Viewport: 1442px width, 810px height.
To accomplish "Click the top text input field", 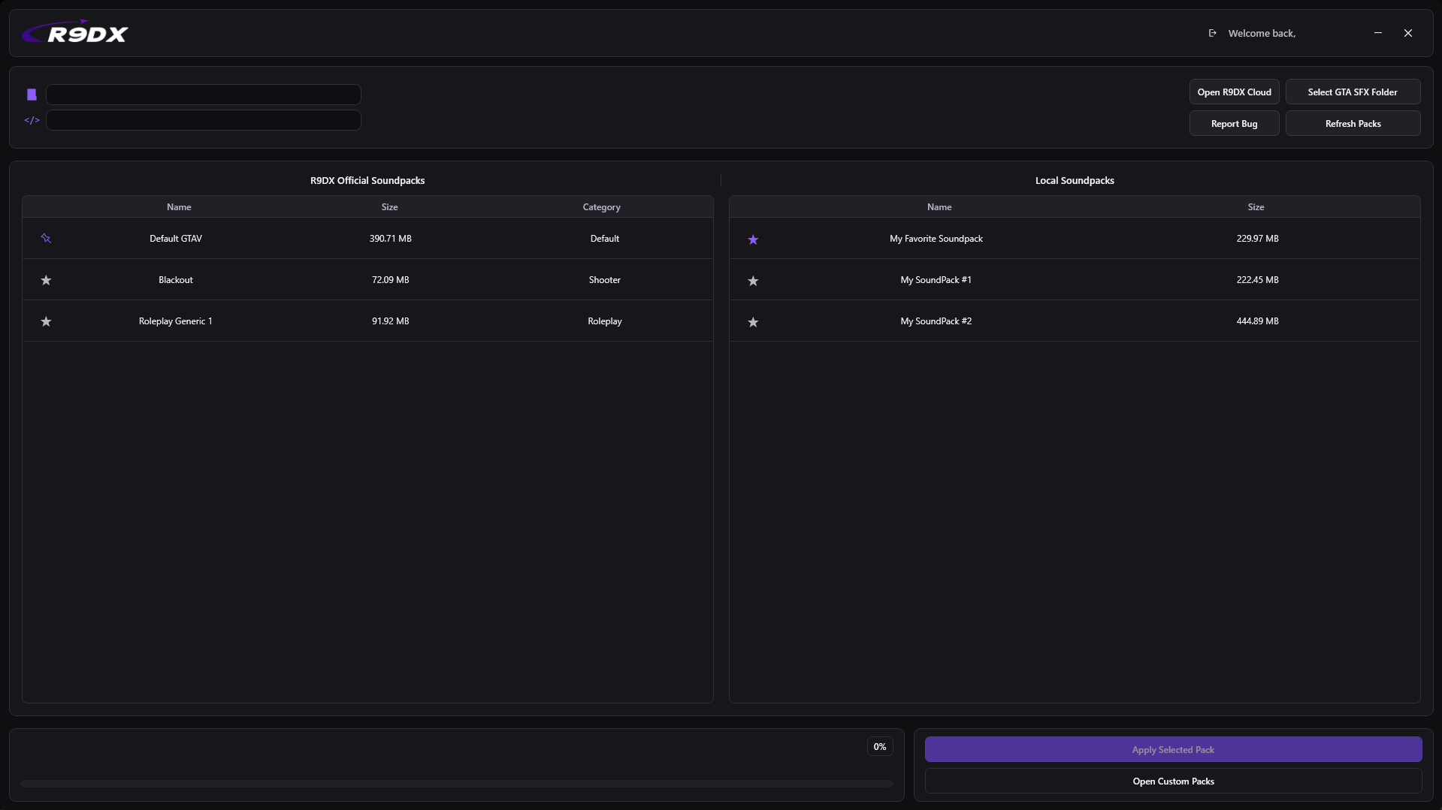I will (203, 94).
